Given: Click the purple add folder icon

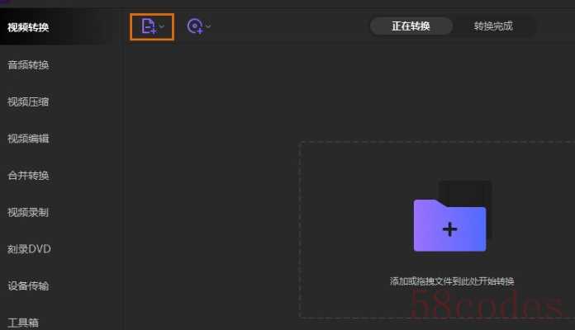Looking at the screenshot, I should [450, 225].
